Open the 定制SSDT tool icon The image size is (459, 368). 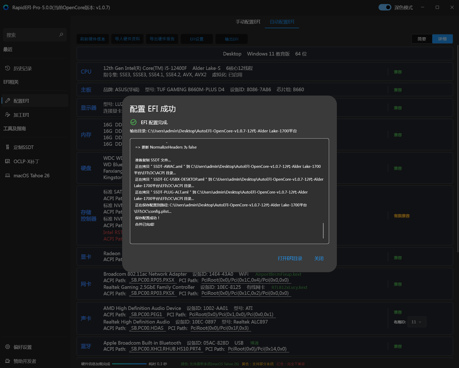point(8,147)
